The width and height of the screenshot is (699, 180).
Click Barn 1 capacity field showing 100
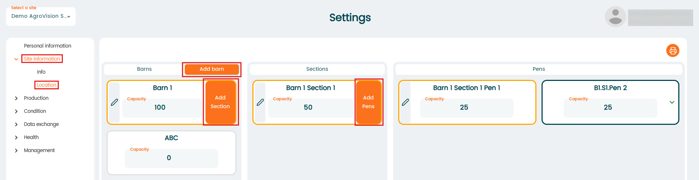pyautogui.click(x=160, y=107)
